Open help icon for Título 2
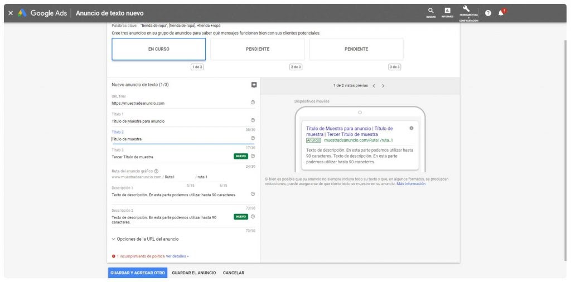The width and height of the screenshot is (571, 282). 253,138
